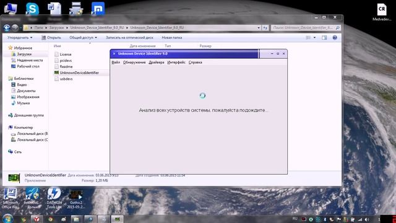The width and height of the screenshot is (396, 223).
Task: Open the Общий доступ dropdown in Explorer
Action: pos(83,37)
